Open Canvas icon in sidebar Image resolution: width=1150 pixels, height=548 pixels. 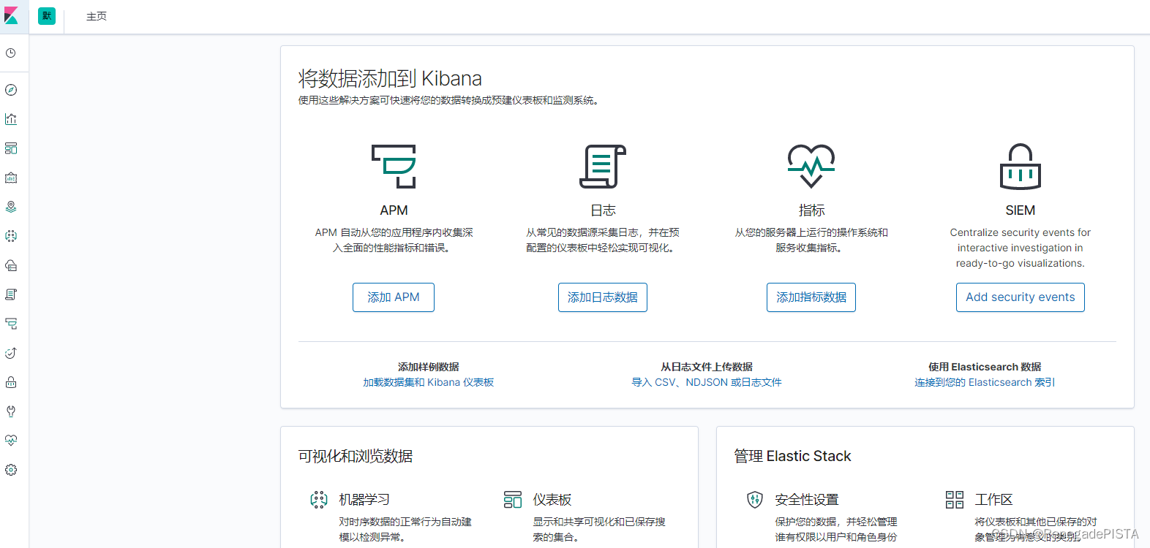click(x=11, y=178)
